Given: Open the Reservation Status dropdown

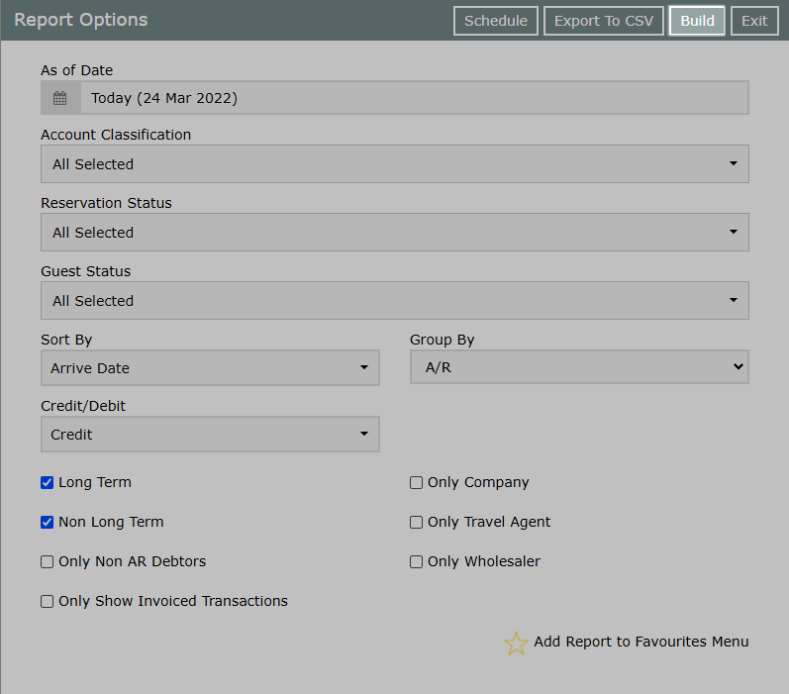Looking at the screenshot, I should [395, 233].
